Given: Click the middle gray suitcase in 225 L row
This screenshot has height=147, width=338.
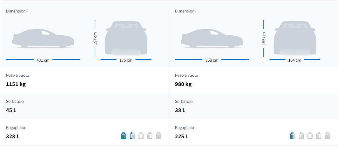Looking at the screenshot, I should [310, 136].
